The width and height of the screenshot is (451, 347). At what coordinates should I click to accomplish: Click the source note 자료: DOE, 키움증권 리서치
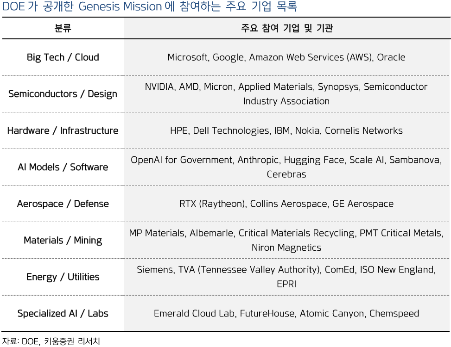point(51,341)
